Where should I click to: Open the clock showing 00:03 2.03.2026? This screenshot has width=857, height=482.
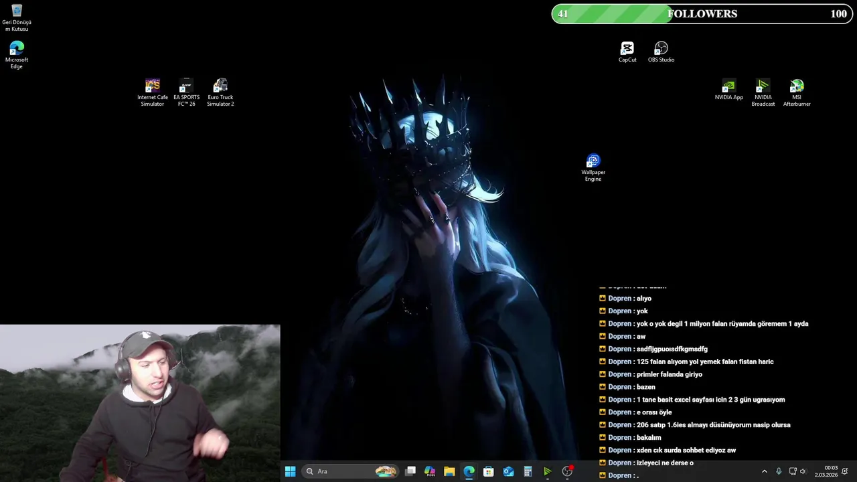[x=826, y=471]
